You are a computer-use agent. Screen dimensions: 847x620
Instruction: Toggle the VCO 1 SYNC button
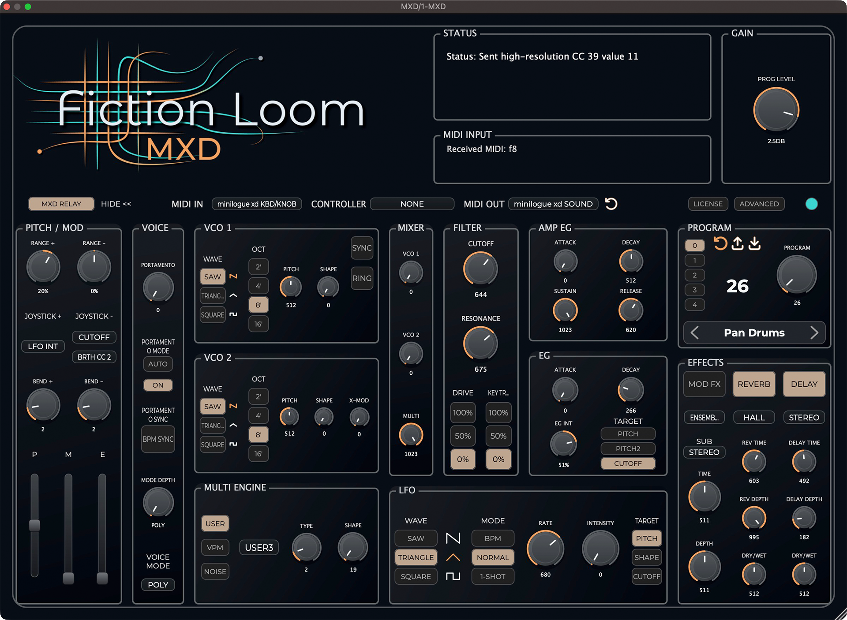click(x=362, y=248)
